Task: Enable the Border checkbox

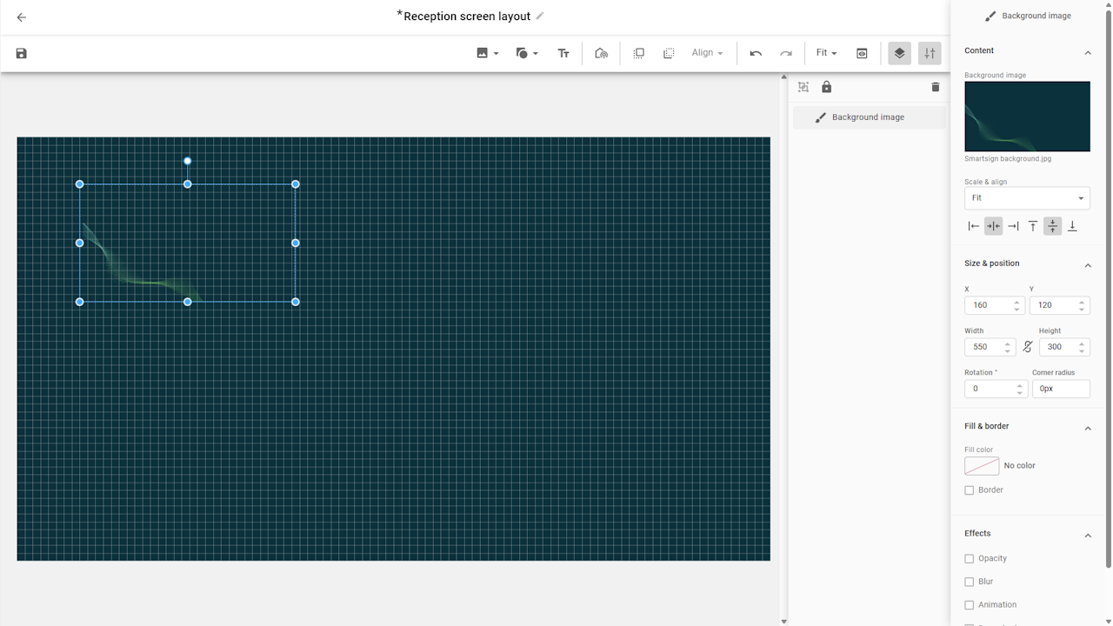Action: [970, 490]
